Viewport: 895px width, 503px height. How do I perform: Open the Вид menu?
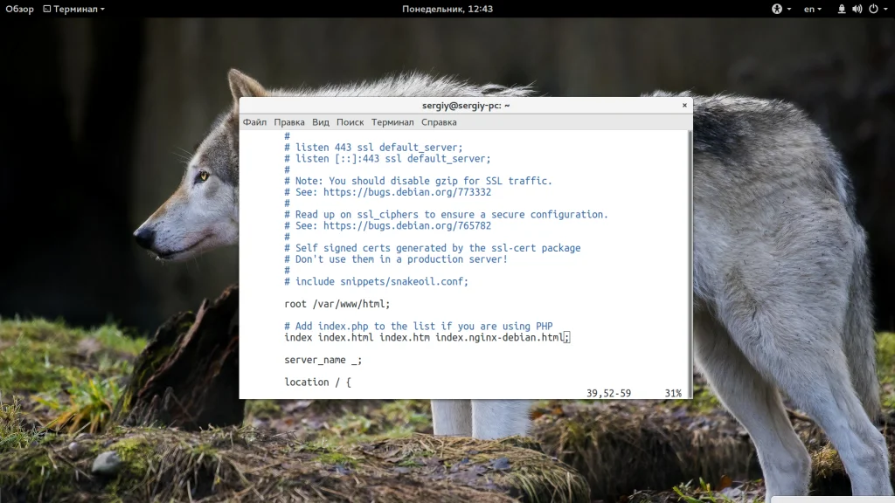coord(320,122)
